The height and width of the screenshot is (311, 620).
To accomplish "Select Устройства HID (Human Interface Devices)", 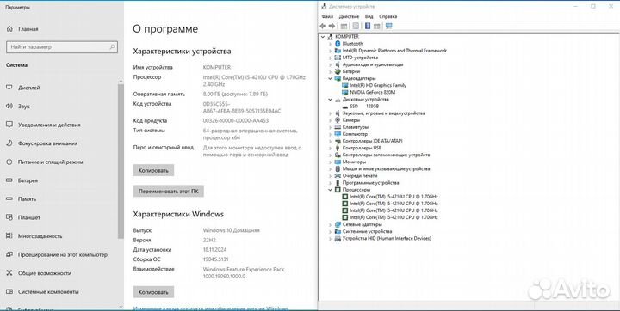I will click(x=387, y=238).
